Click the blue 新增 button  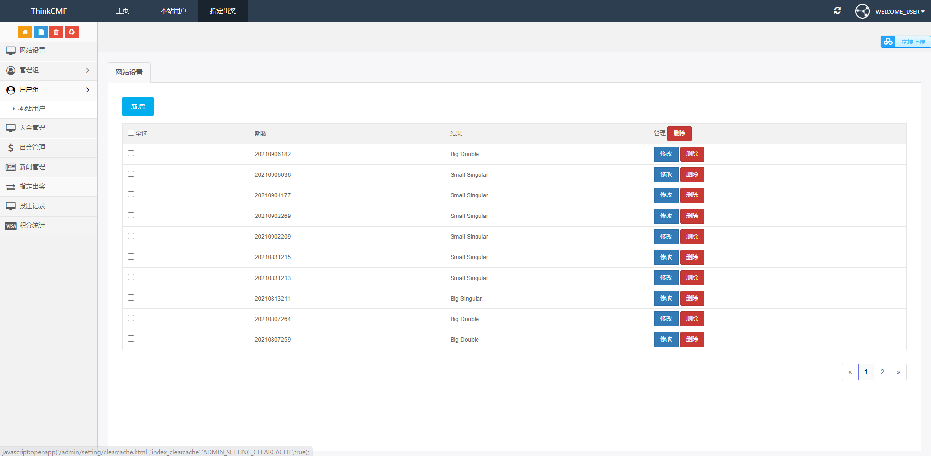[x=137, y=107]
